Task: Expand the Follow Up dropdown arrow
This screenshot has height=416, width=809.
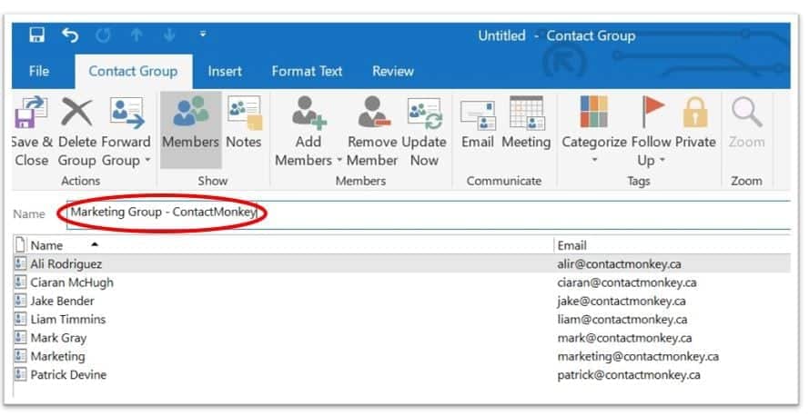Action: pos(662,160)
